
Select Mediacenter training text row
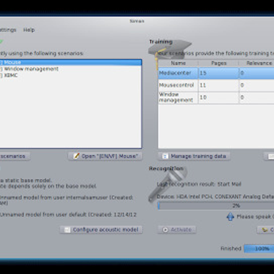(x=216, y=73)
